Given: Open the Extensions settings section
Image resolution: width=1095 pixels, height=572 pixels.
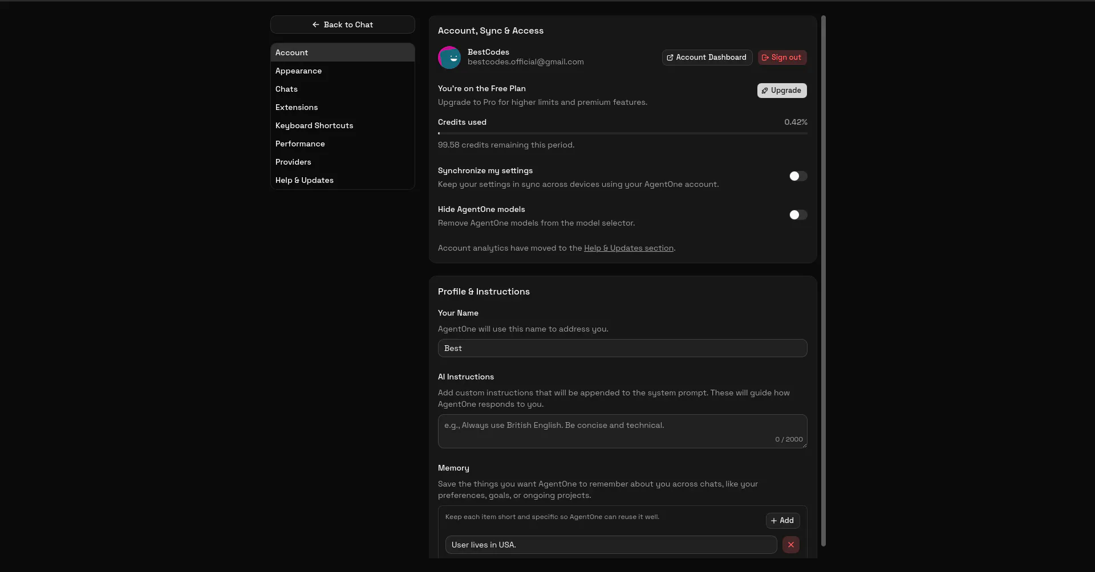Looking at the screenshot, I should 342,107.
